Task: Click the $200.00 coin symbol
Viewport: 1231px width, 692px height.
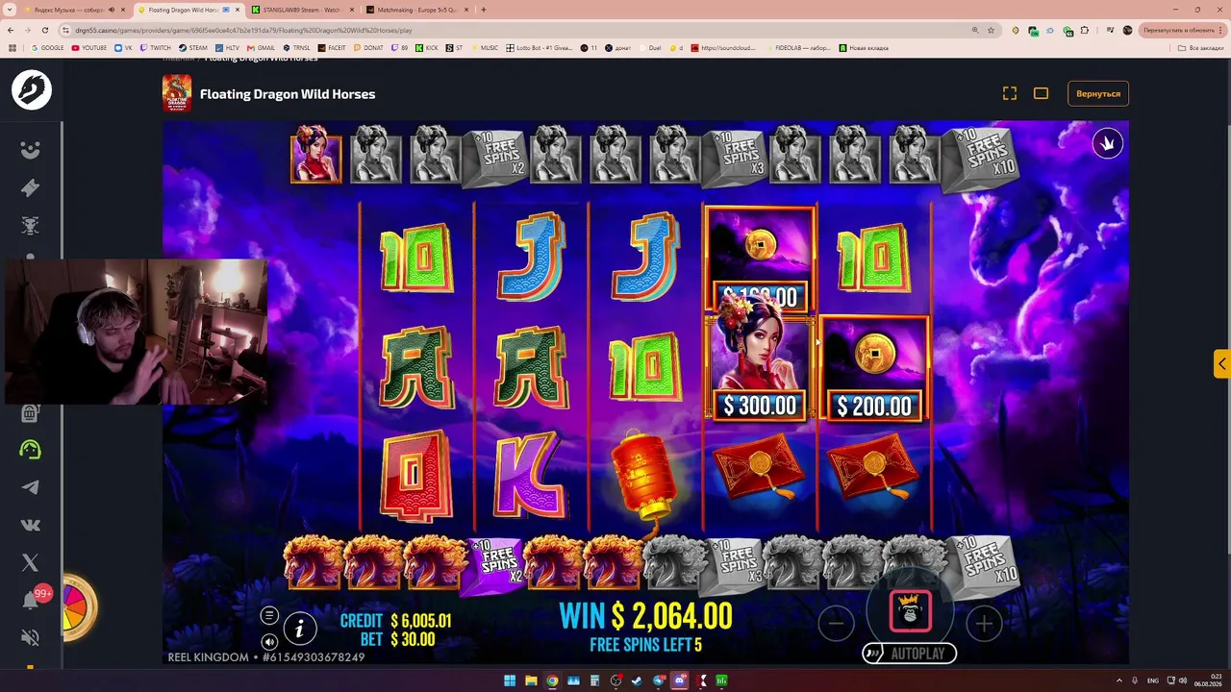Action: (873, 369)
